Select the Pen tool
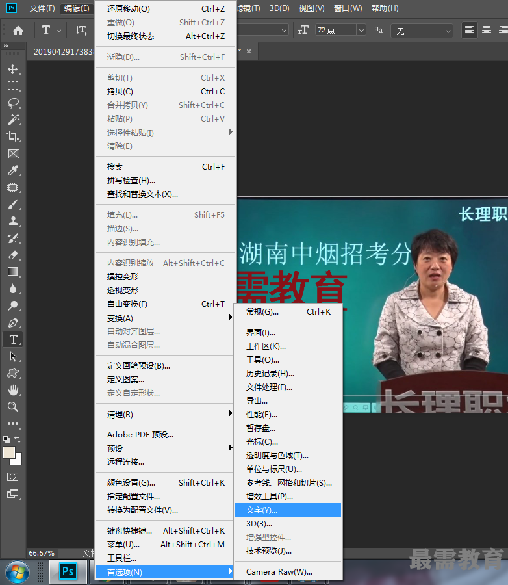 13,322
